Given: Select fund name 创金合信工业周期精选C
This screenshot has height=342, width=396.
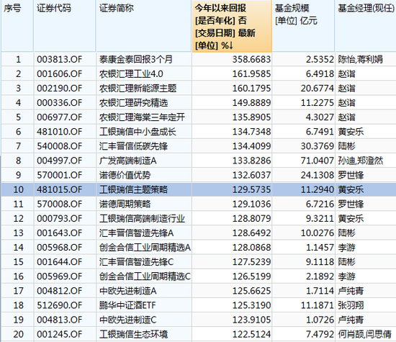Looking at the screenshot, I should click(145, 276).
